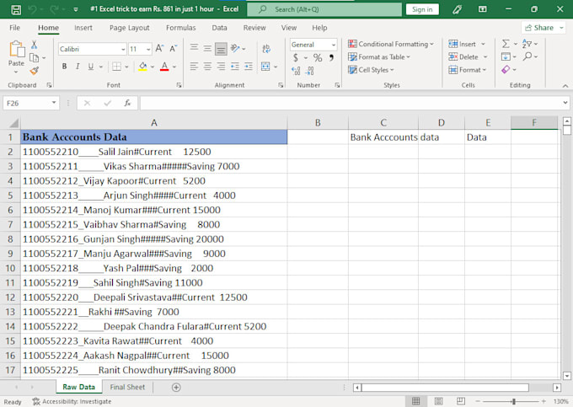Viewport: 573px width, 407px height.
Task: Click Increase Indent icon
Action: [x=249, y=67]
